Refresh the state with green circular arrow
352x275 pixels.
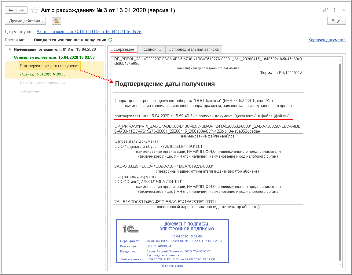(110, 40)
